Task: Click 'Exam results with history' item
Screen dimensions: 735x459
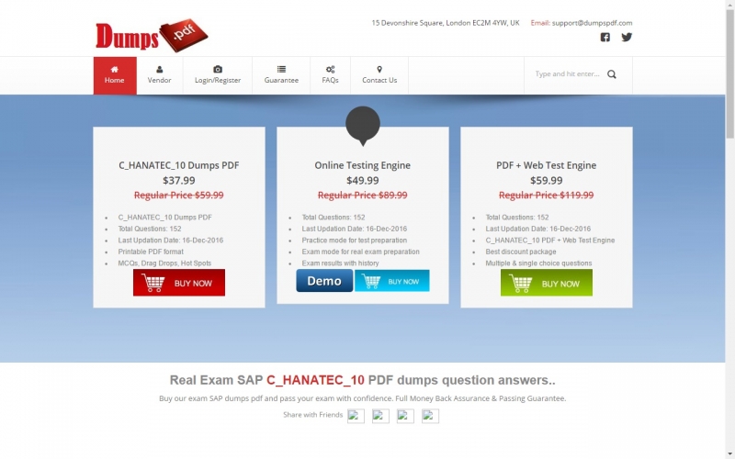Action: pyautogui.click(x=340, y=263)
